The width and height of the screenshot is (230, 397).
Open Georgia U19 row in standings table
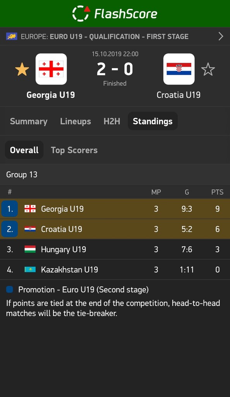click(115, 209)
